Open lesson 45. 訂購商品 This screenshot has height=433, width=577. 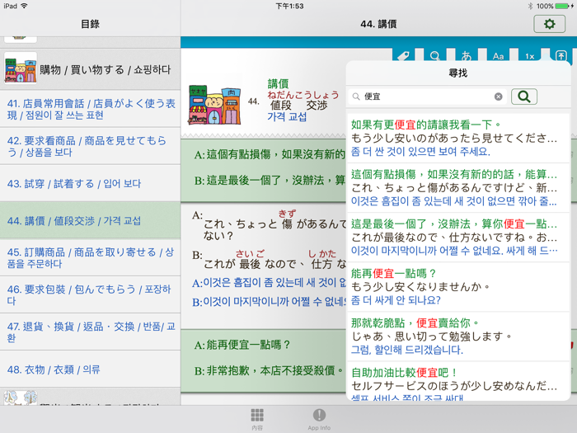point(90,257)
